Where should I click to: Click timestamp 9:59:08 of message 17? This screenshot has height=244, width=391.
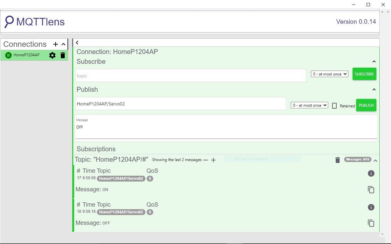[x=89, y=178]
